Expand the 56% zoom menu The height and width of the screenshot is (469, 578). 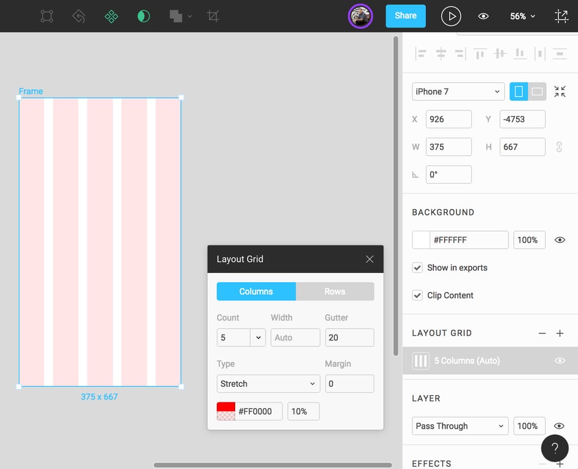pos(522,16)
